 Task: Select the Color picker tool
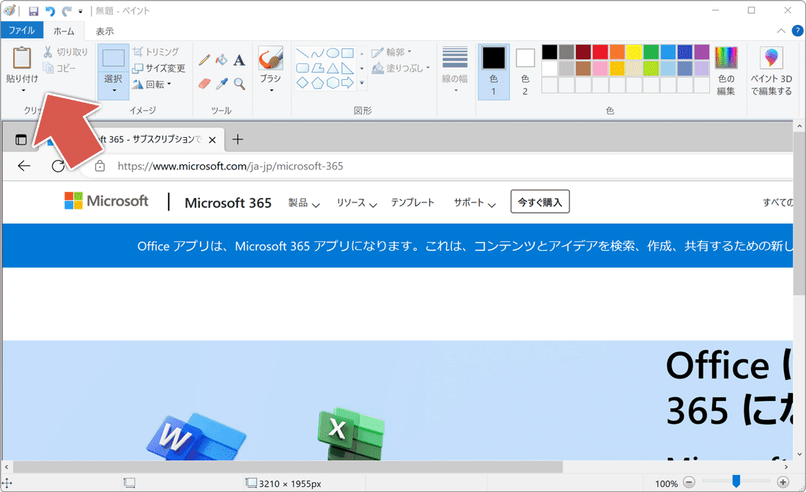pyautogui.click(x=221, y=83)
